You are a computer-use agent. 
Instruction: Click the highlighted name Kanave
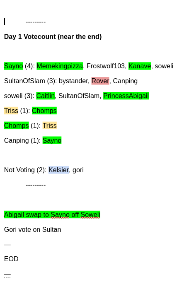tap(140, 66)
